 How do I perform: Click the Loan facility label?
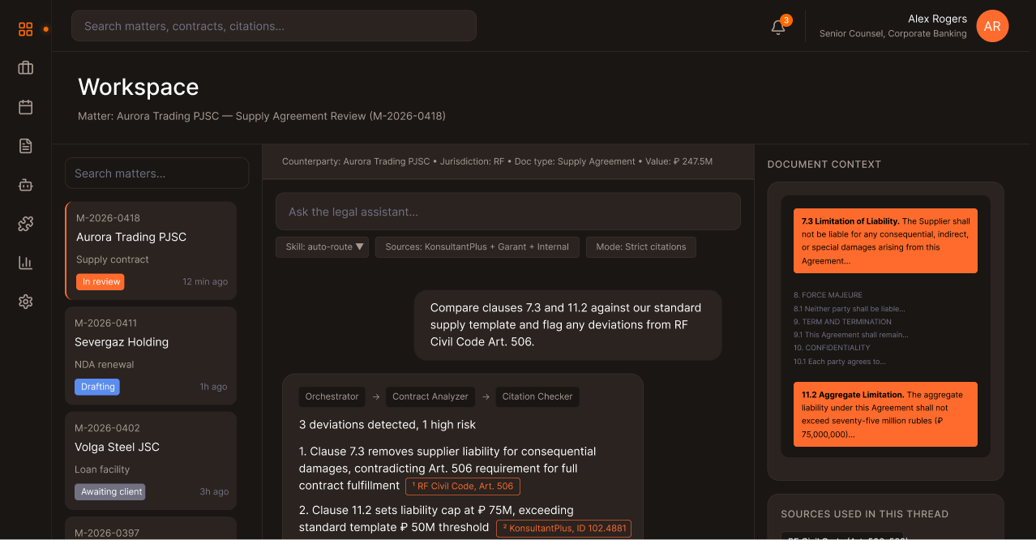click(102, 469)
